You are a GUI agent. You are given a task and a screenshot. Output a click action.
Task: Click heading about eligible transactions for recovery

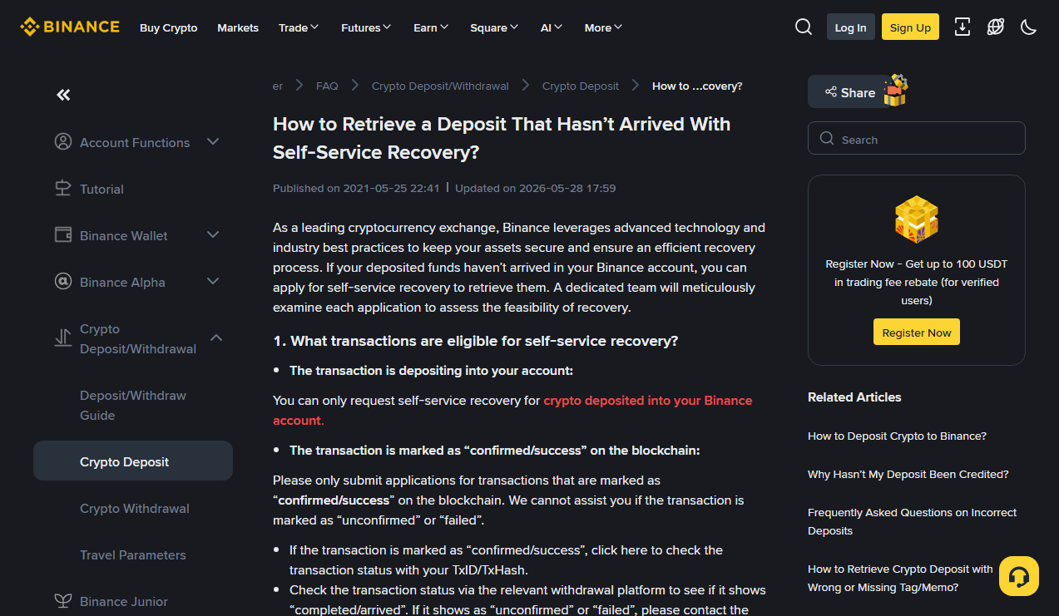476,341
